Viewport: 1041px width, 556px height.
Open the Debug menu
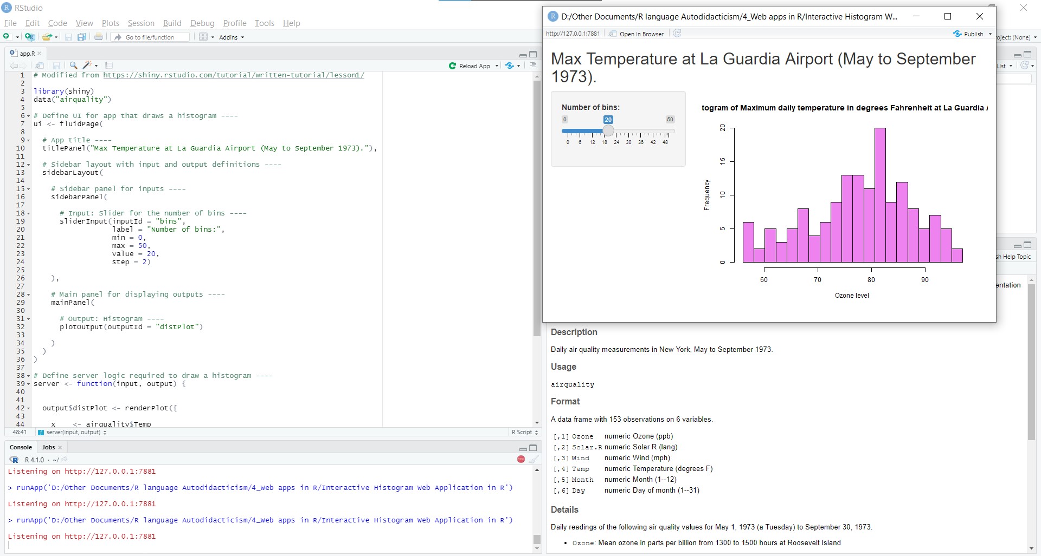point(202,23)
